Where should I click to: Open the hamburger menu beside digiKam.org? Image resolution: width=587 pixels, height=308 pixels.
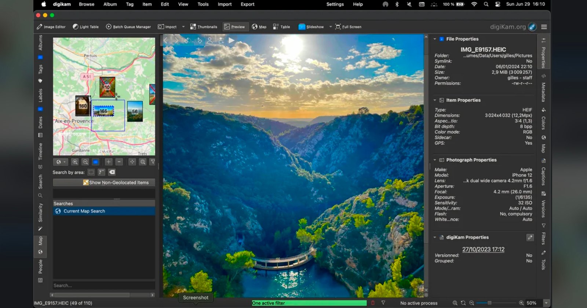click(544, 27)
